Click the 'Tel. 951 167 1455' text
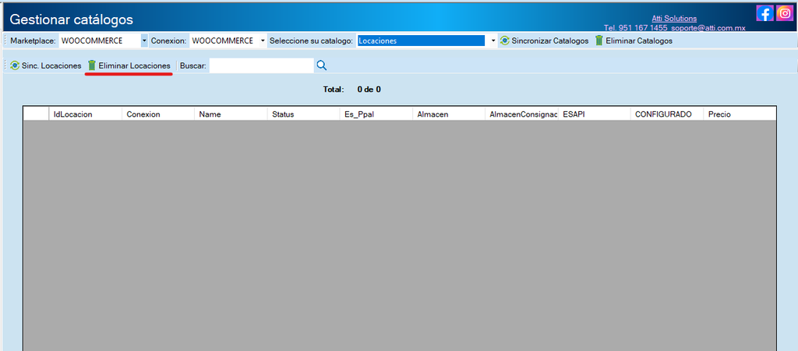Image resolution: width=798 pixels, height=351 pixels. (636, 28)
